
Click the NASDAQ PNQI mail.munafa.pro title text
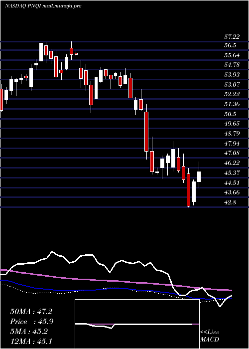[43, 6]
